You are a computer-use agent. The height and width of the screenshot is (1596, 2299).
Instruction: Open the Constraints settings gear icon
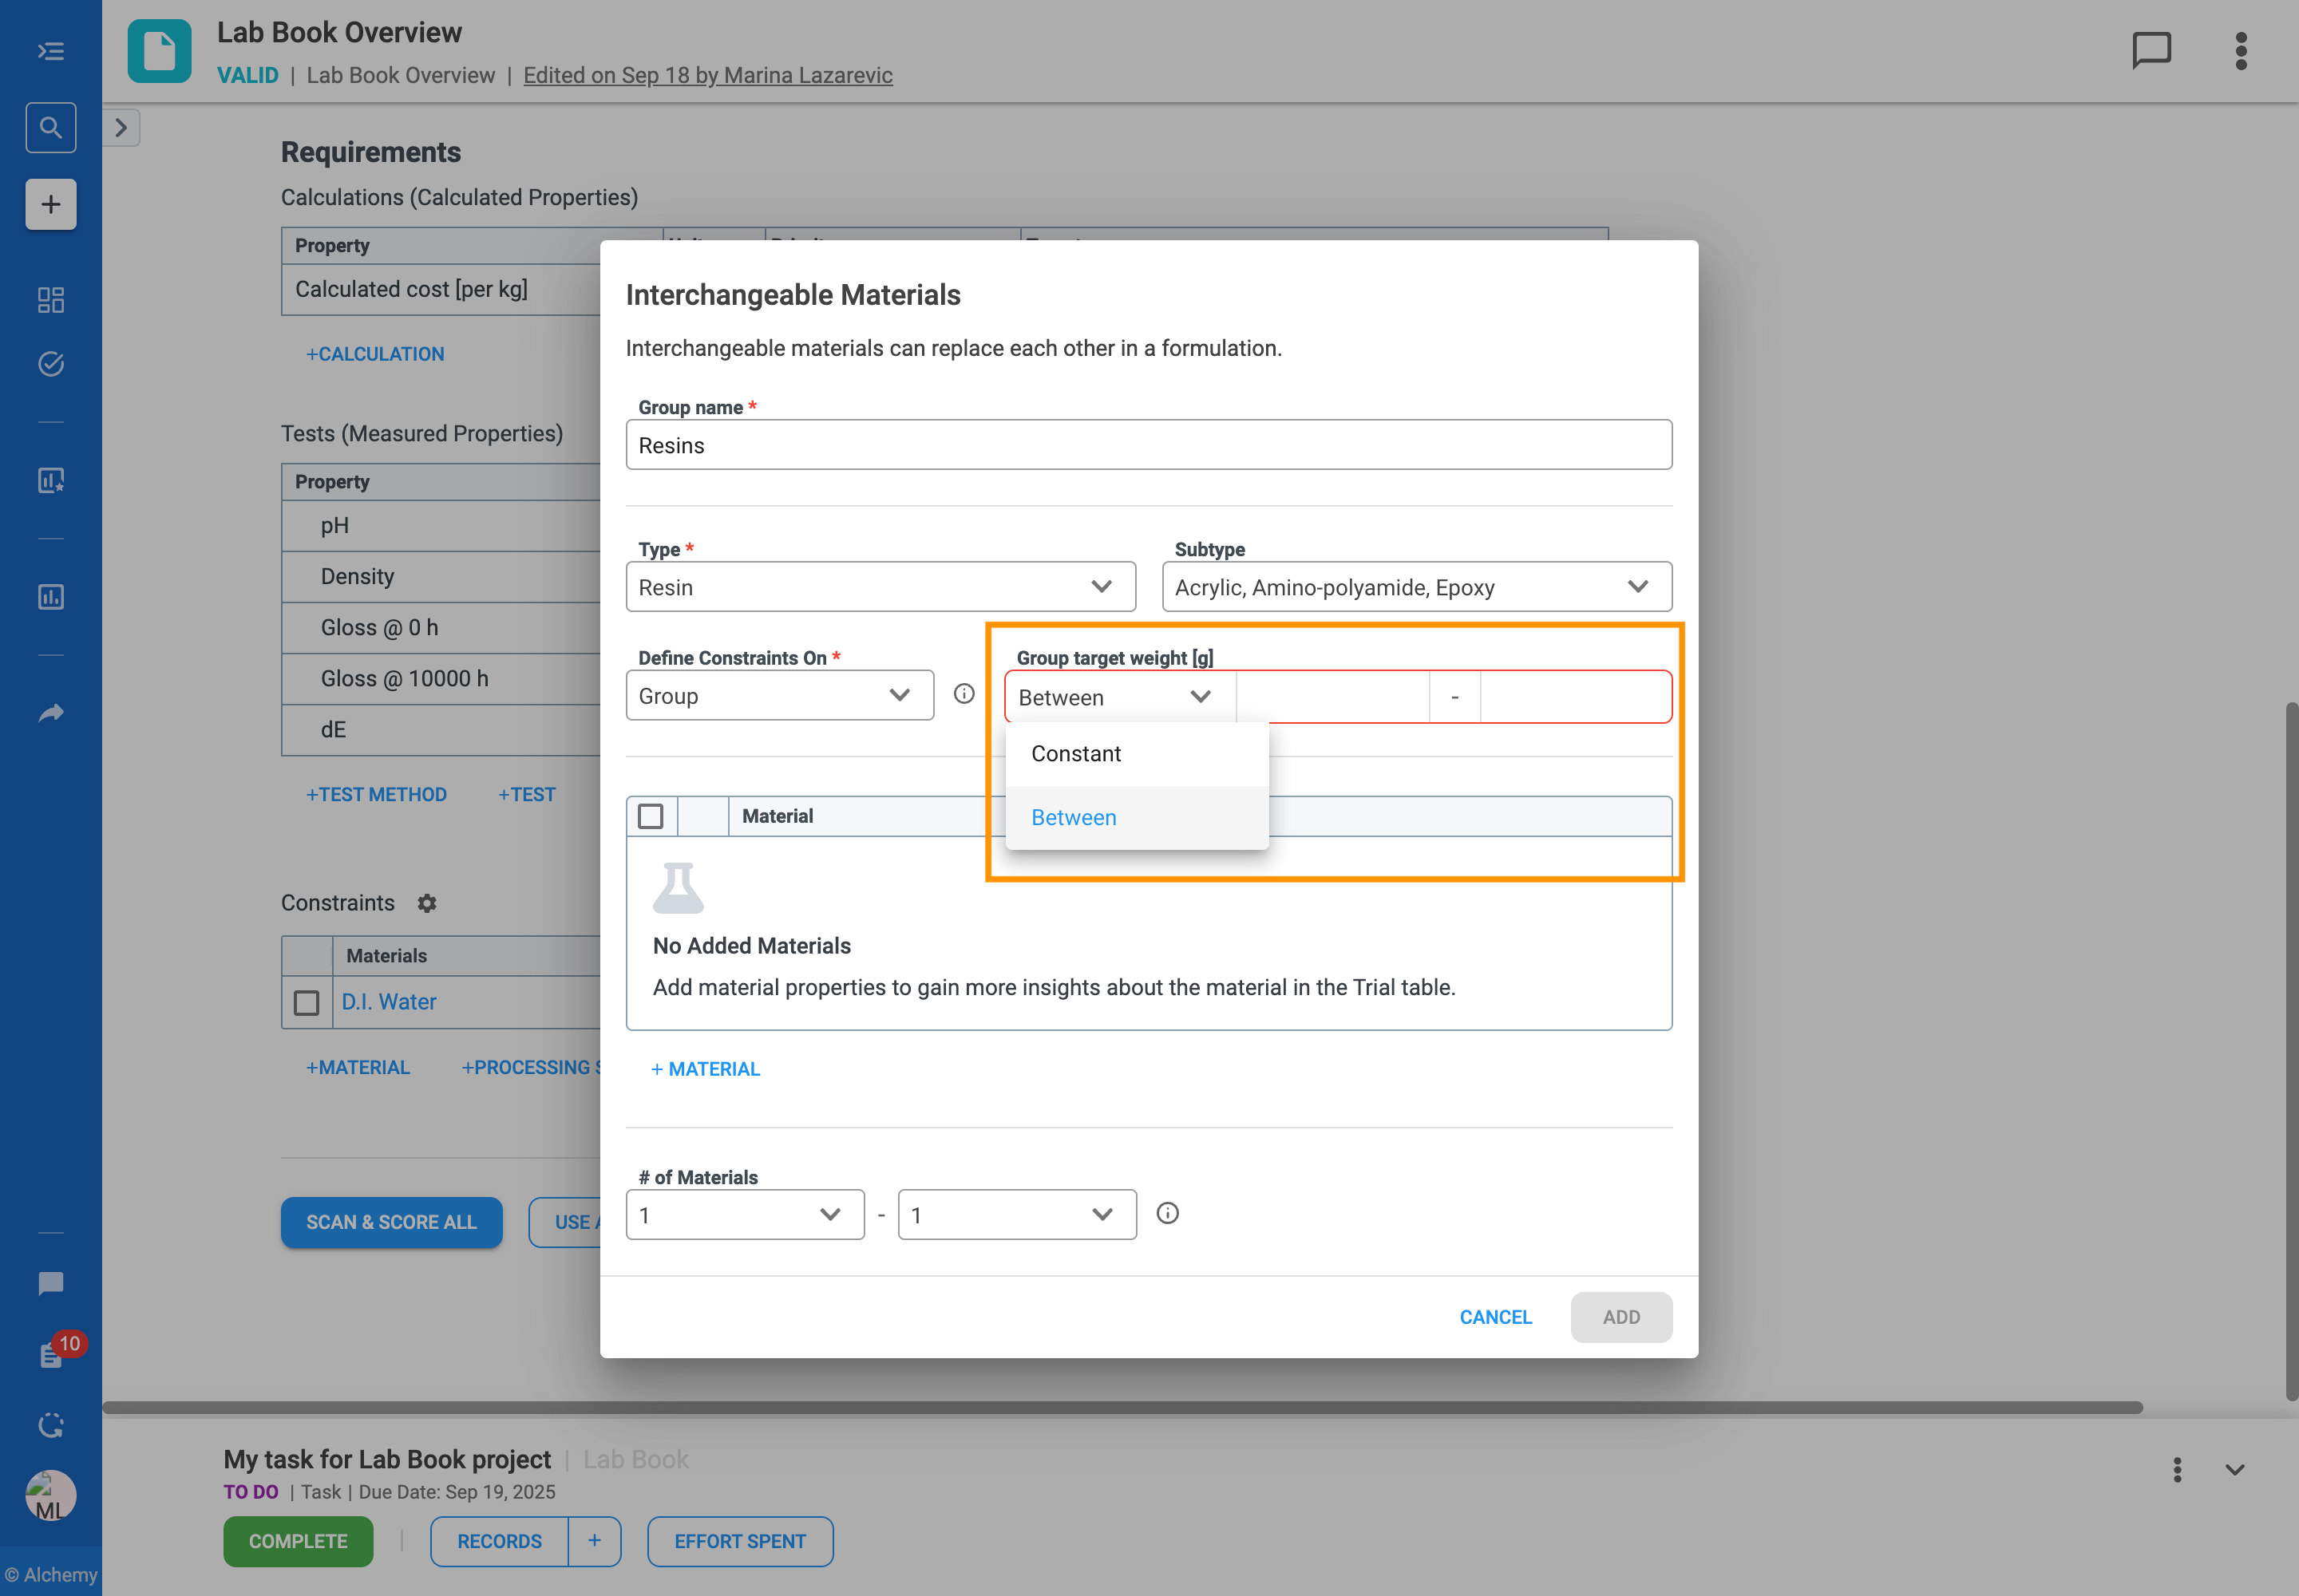pyautogui.click(x=427, y=903)
